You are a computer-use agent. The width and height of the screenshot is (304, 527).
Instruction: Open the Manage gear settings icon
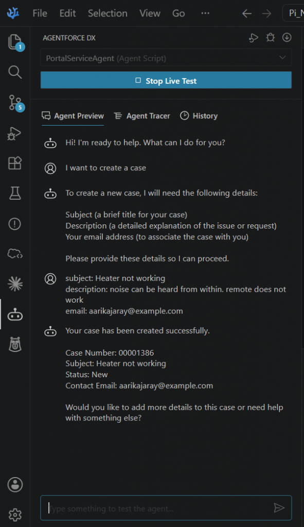pos(15,515)
